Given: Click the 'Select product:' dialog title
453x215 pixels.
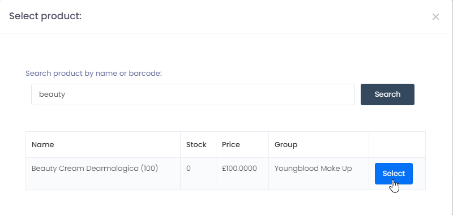Looking at the screenshot, I should 45,16.
